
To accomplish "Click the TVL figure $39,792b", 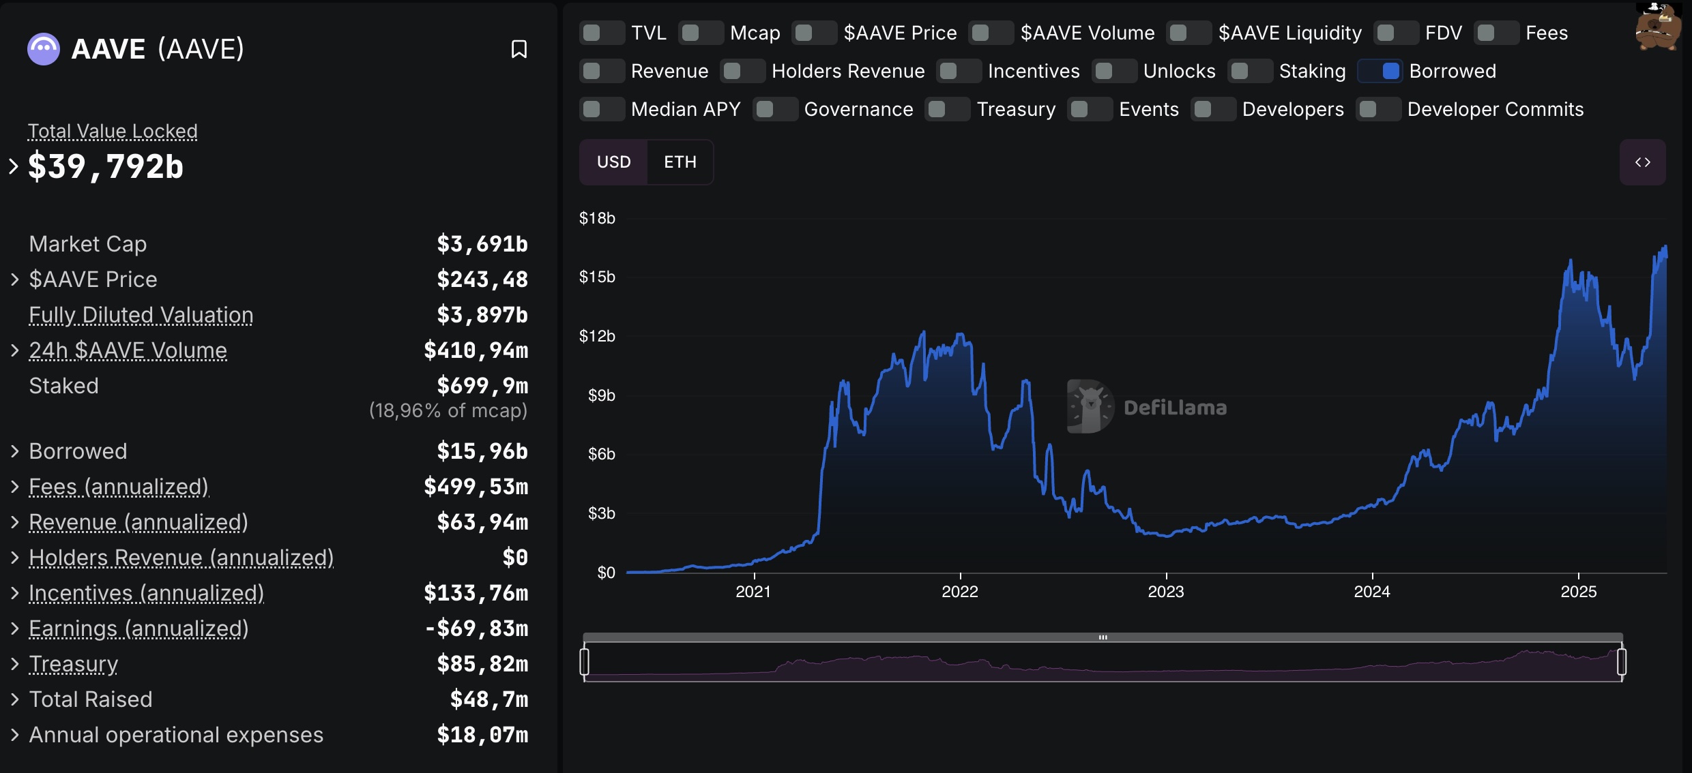I will 106,166.
